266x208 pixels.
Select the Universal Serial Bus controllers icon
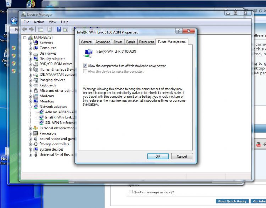pyautogui.click(x=36, y=155)
